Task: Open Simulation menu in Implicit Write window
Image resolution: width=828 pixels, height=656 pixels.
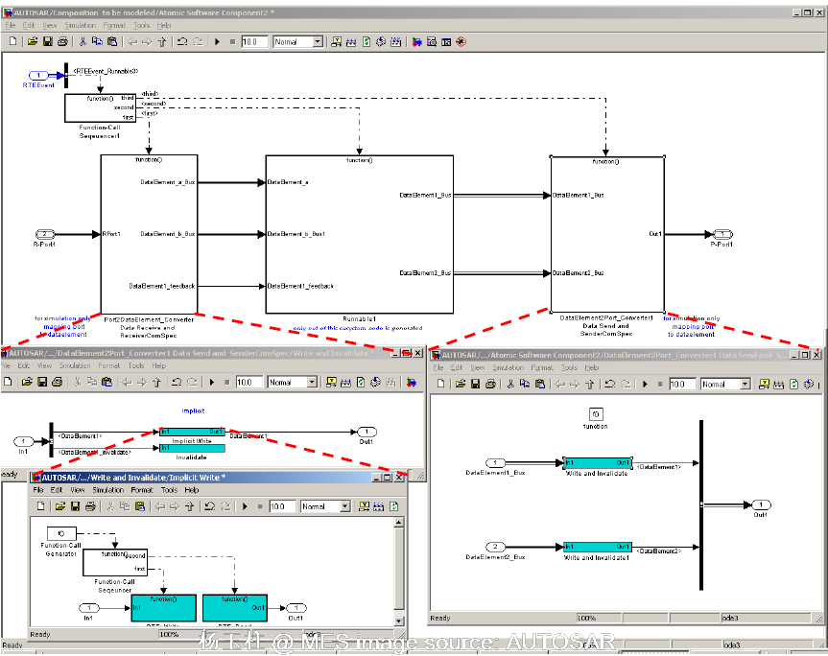Action: pos(108,490)
